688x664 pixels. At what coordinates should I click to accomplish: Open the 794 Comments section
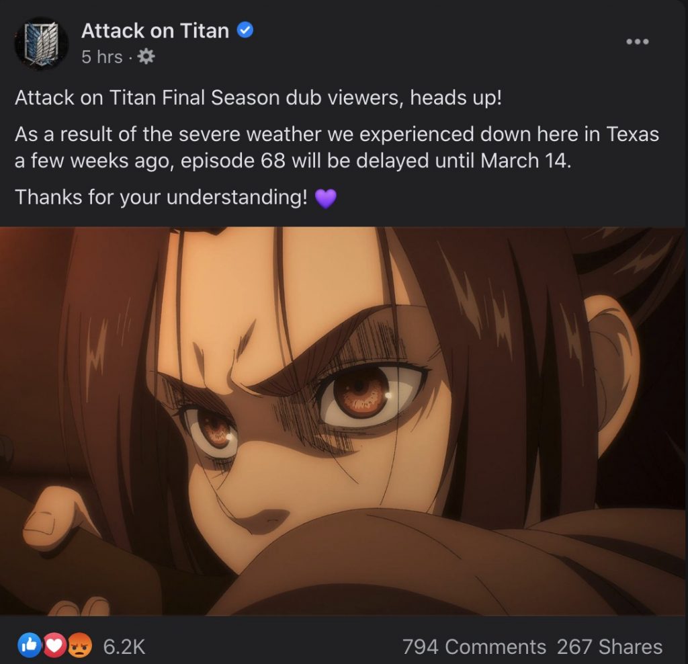pyautogui.click(x=474, y=647)
